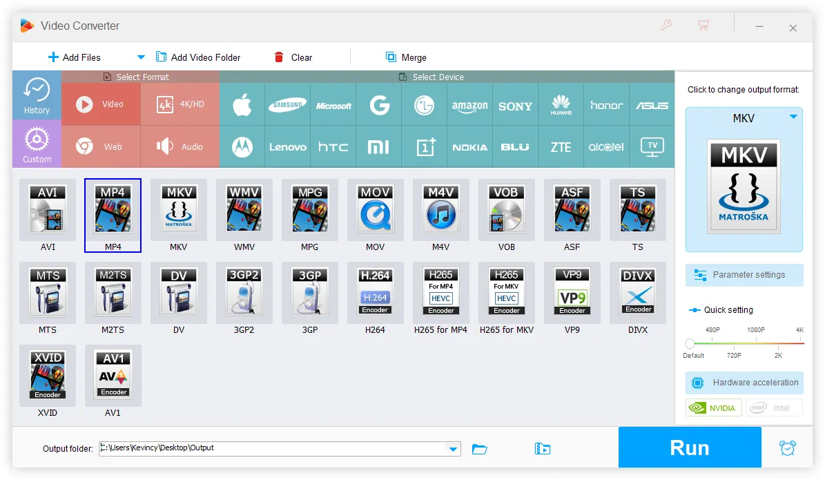
Task: Switch to the Audio format tab
Action: 179,146
